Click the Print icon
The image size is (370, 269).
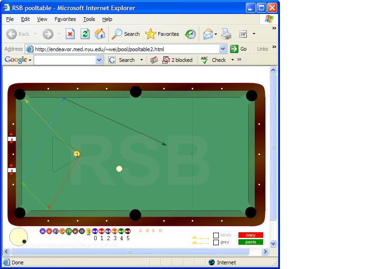pos(226,34)
